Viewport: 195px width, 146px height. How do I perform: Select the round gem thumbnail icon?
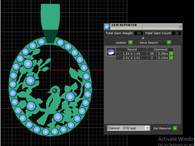coord(111,52)
